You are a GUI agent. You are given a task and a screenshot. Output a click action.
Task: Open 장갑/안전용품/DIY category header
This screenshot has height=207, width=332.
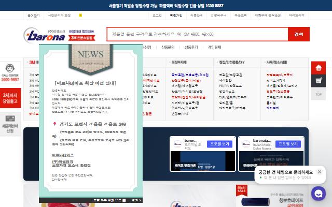click(232, 62)
